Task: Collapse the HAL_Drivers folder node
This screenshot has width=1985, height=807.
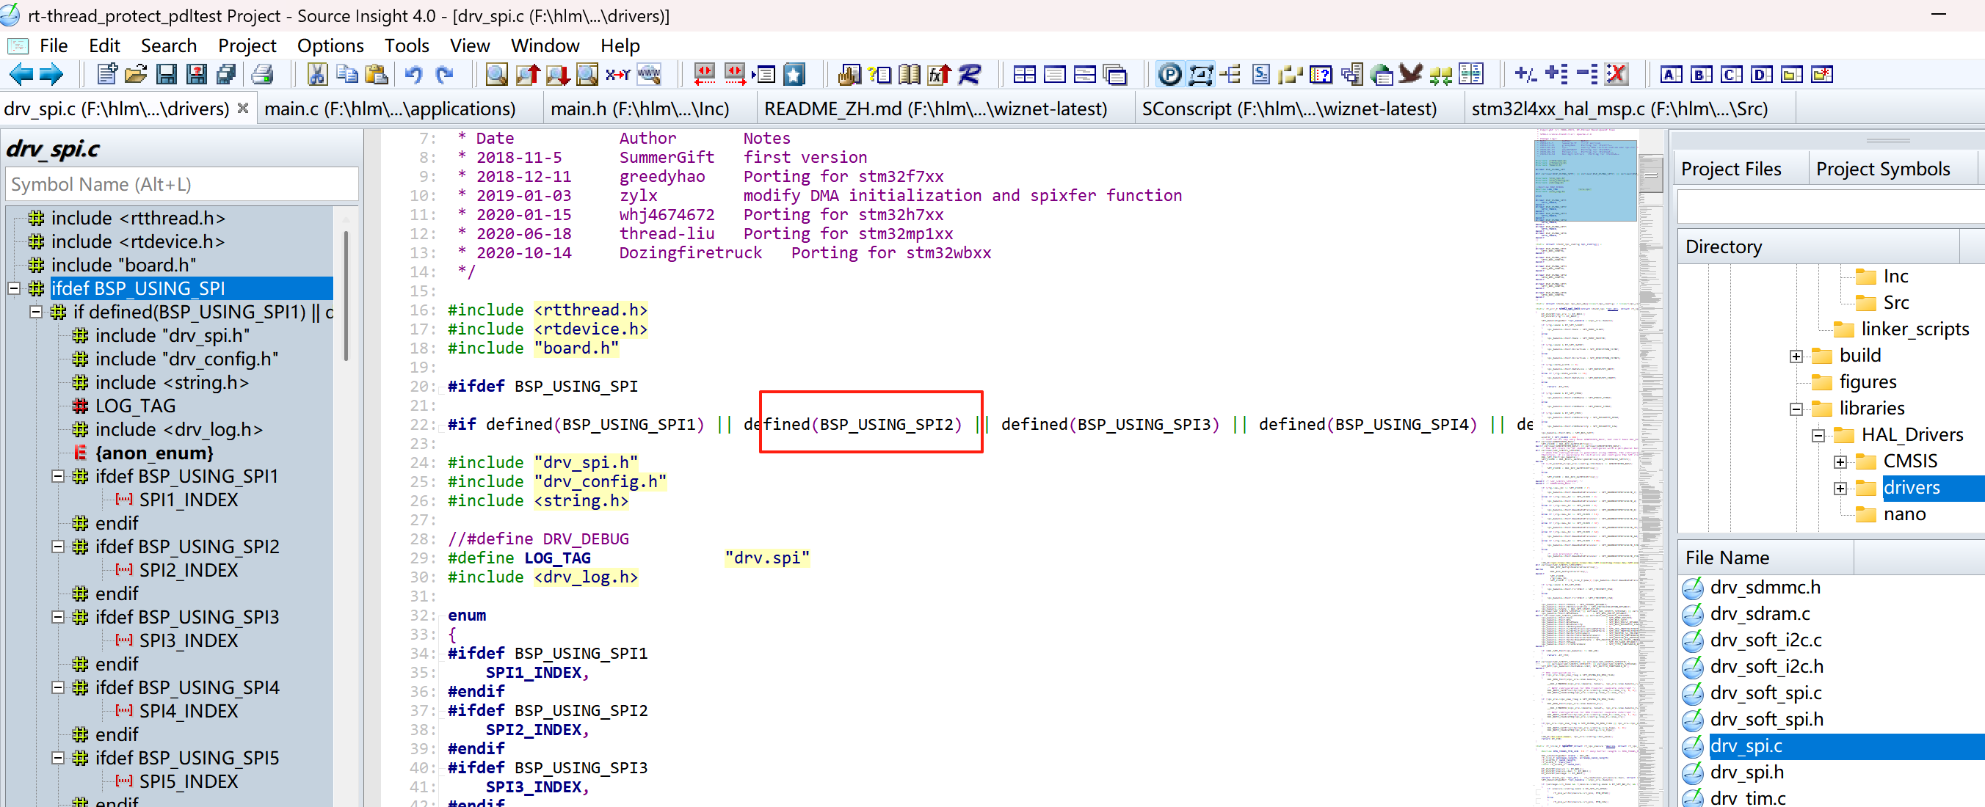Action: point(1818,435)
